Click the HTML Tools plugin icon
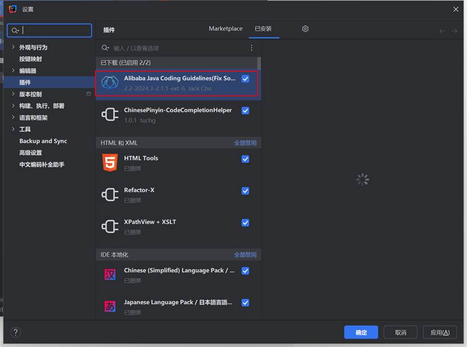Image resolution: width=467 pixels, height=347 pixels. click(x=110, y=162)
